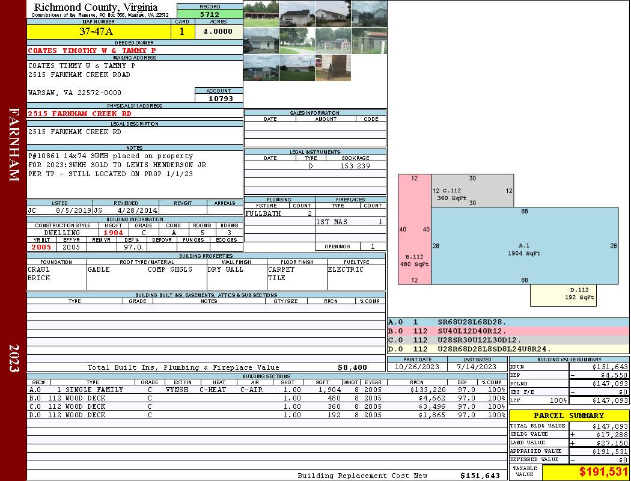Select the cream D.112 192 SqFt deck sketch area
Screen dimensions: 631x481
[x=563, y=295]
